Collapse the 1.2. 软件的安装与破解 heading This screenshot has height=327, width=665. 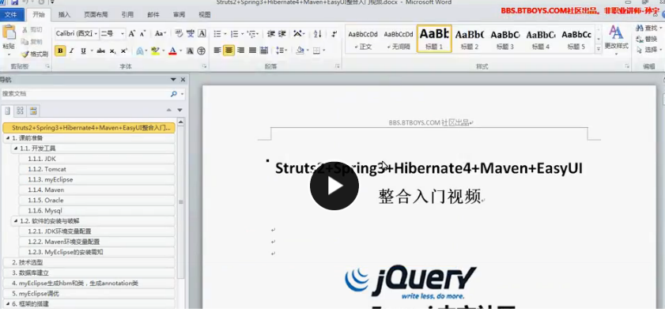[16, 221]
